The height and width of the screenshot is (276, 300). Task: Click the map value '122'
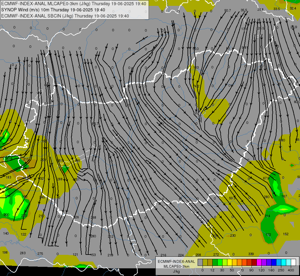[23, 234]
